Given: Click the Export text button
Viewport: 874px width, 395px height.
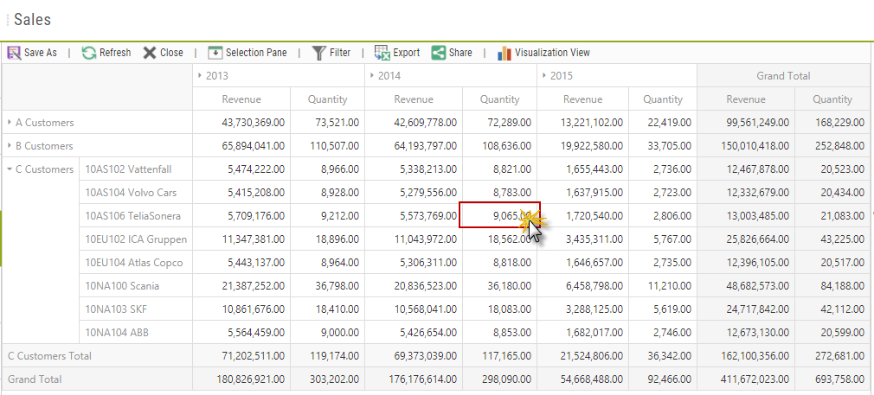Looking at the screenshot, I should click(x=407, y=53).
